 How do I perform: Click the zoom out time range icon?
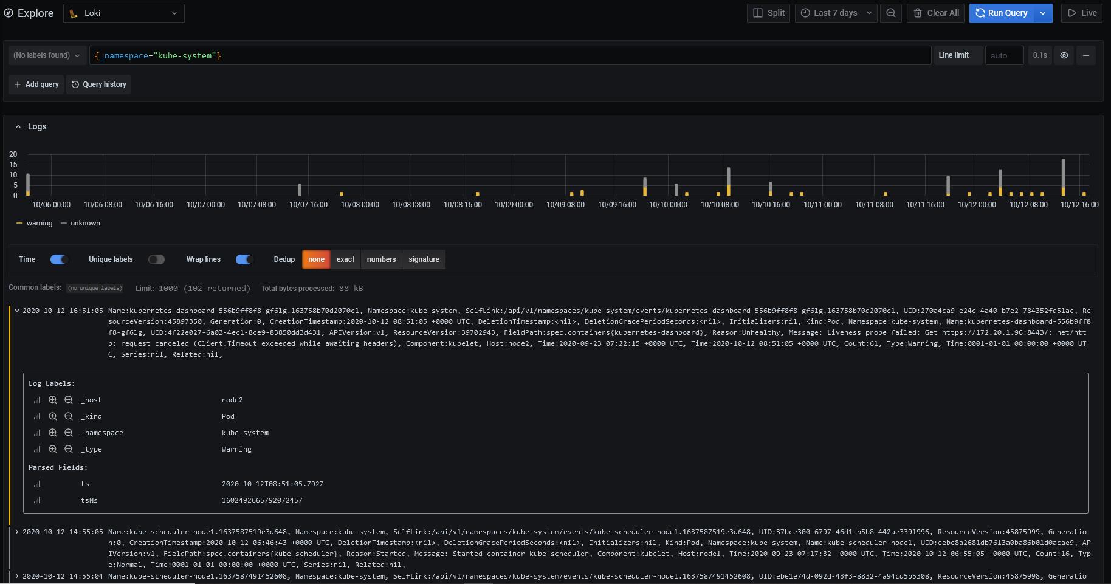(x=891, y=13)
